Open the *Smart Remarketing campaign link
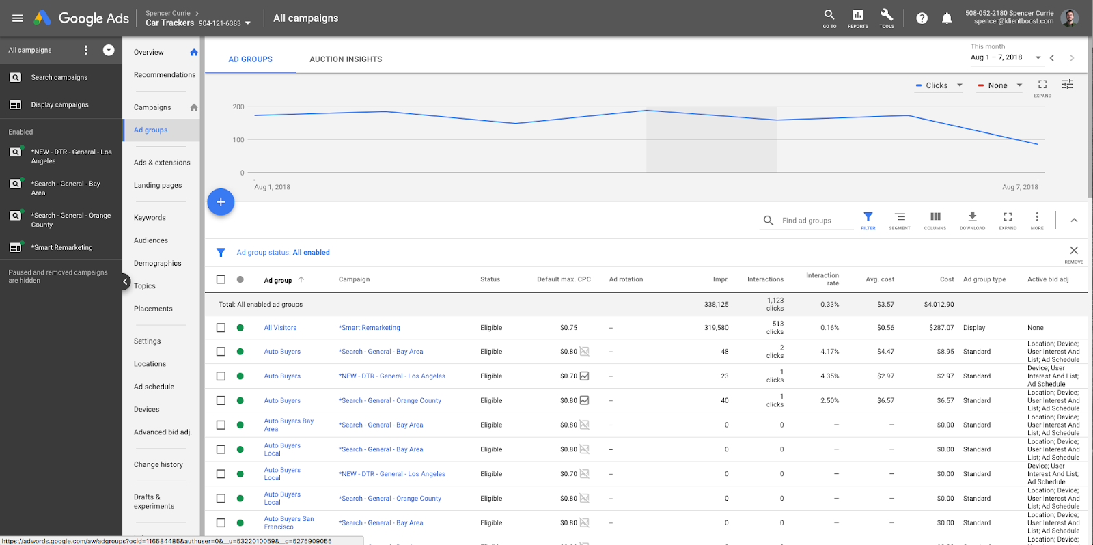Viewport: 1093px width, 545px height. pos(370,328)
